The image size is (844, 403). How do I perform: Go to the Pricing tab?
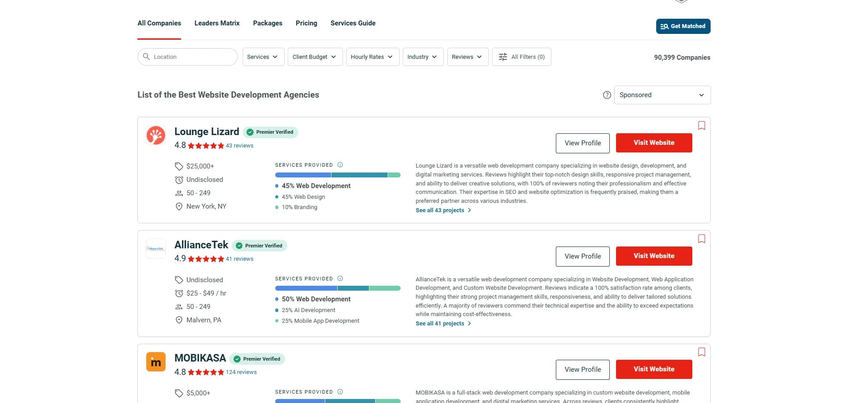click(306, 23)
